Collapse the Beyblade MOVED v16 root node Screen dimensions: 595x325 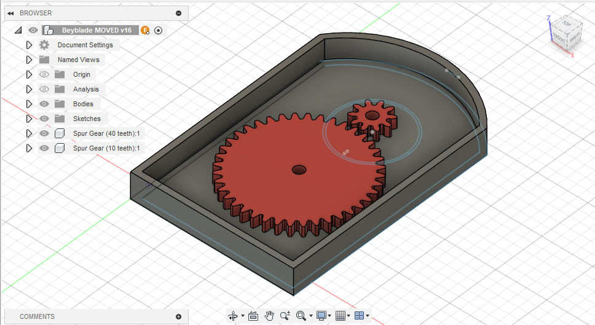(18, 30)
